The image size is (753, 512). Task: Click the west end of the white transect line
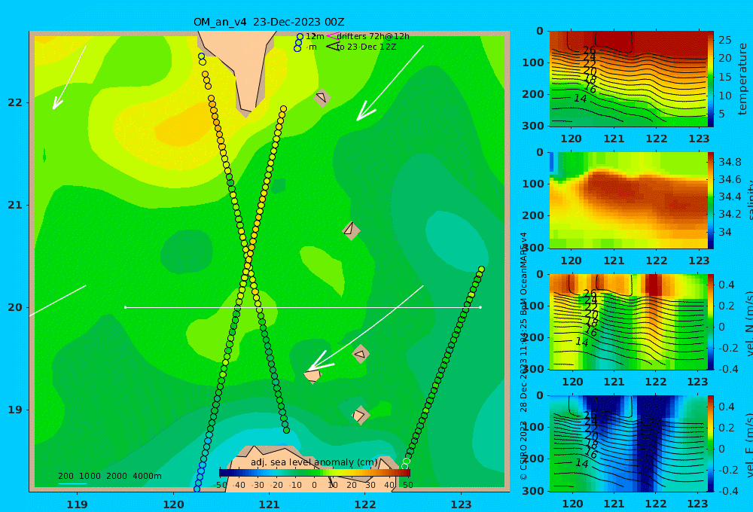click(125, 307)
